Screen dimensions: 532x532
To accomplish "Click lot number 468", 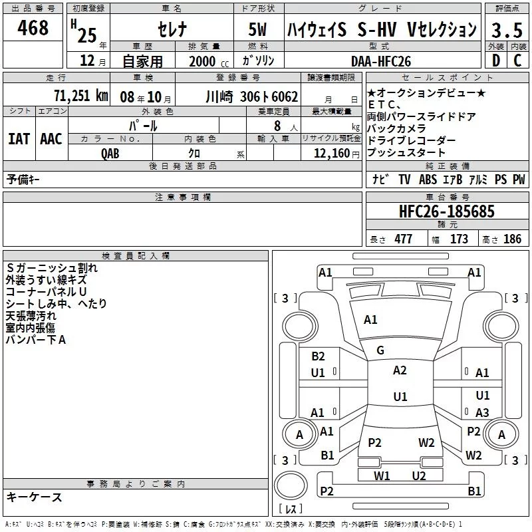I will click(33, 27).
